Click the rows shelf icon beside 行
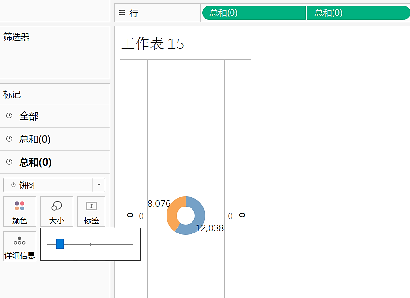The image size is (410, 298). point(122,13)
